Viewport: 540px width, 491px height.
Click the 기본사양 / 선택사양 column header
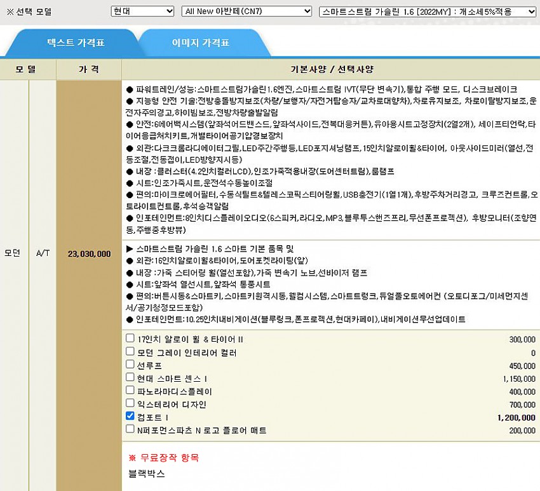[x=330, y=69]
